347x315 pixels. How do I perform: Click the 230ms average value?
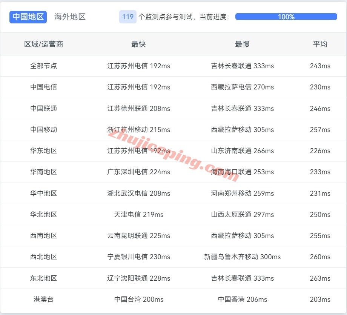[320, 87]
